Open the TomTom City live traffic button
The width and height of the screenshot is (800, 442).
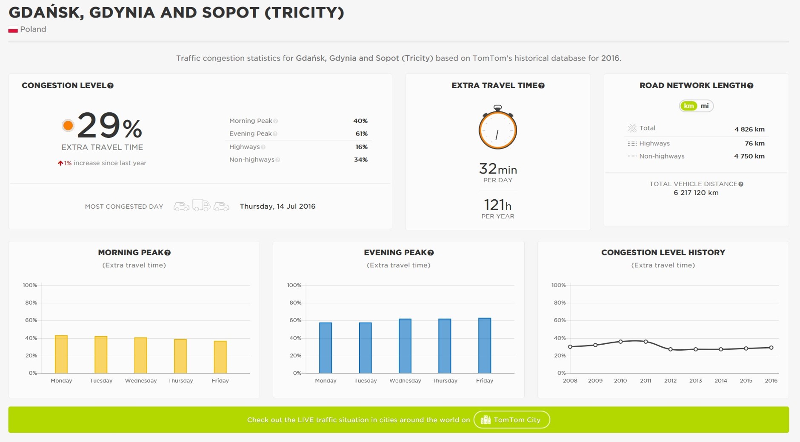[511, 420]
